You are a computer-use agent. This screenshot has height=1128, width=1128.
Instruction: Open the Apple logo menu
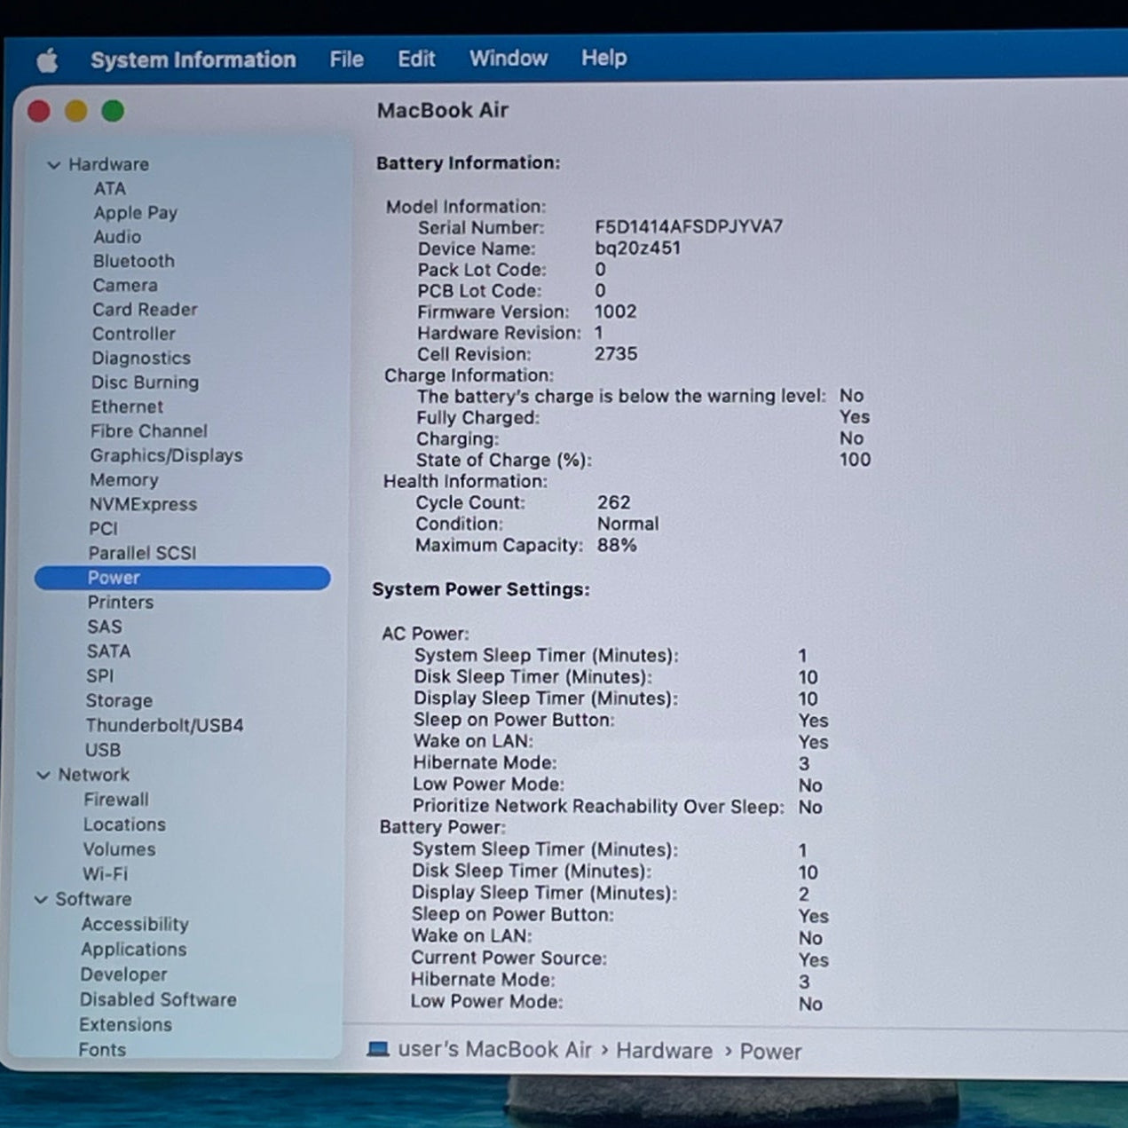[47, 60]
